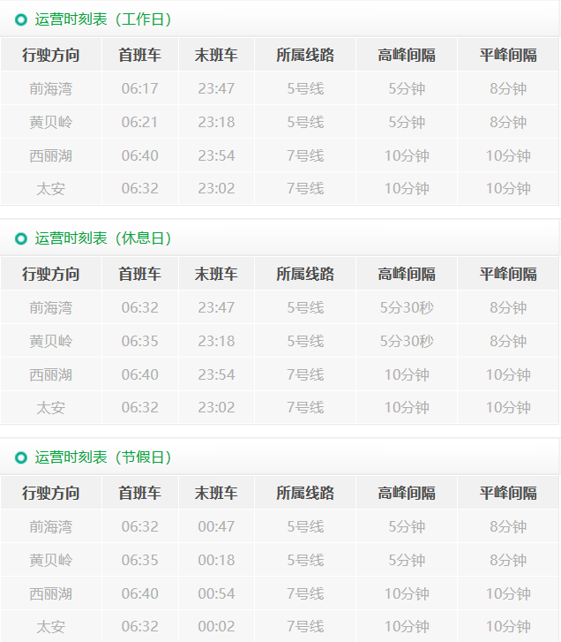The width and height of the screenshot is (561, 642).
Task: Click the 00:02 last train time for 太安
Action: tap(216, 626)
